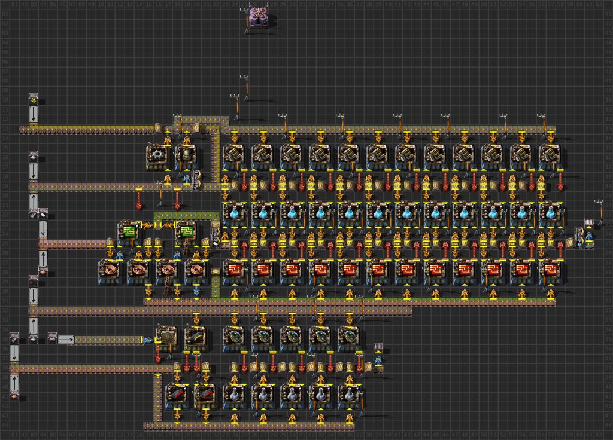
Task: Select the lone power pole right of blue science row
Action: point(599,212)
